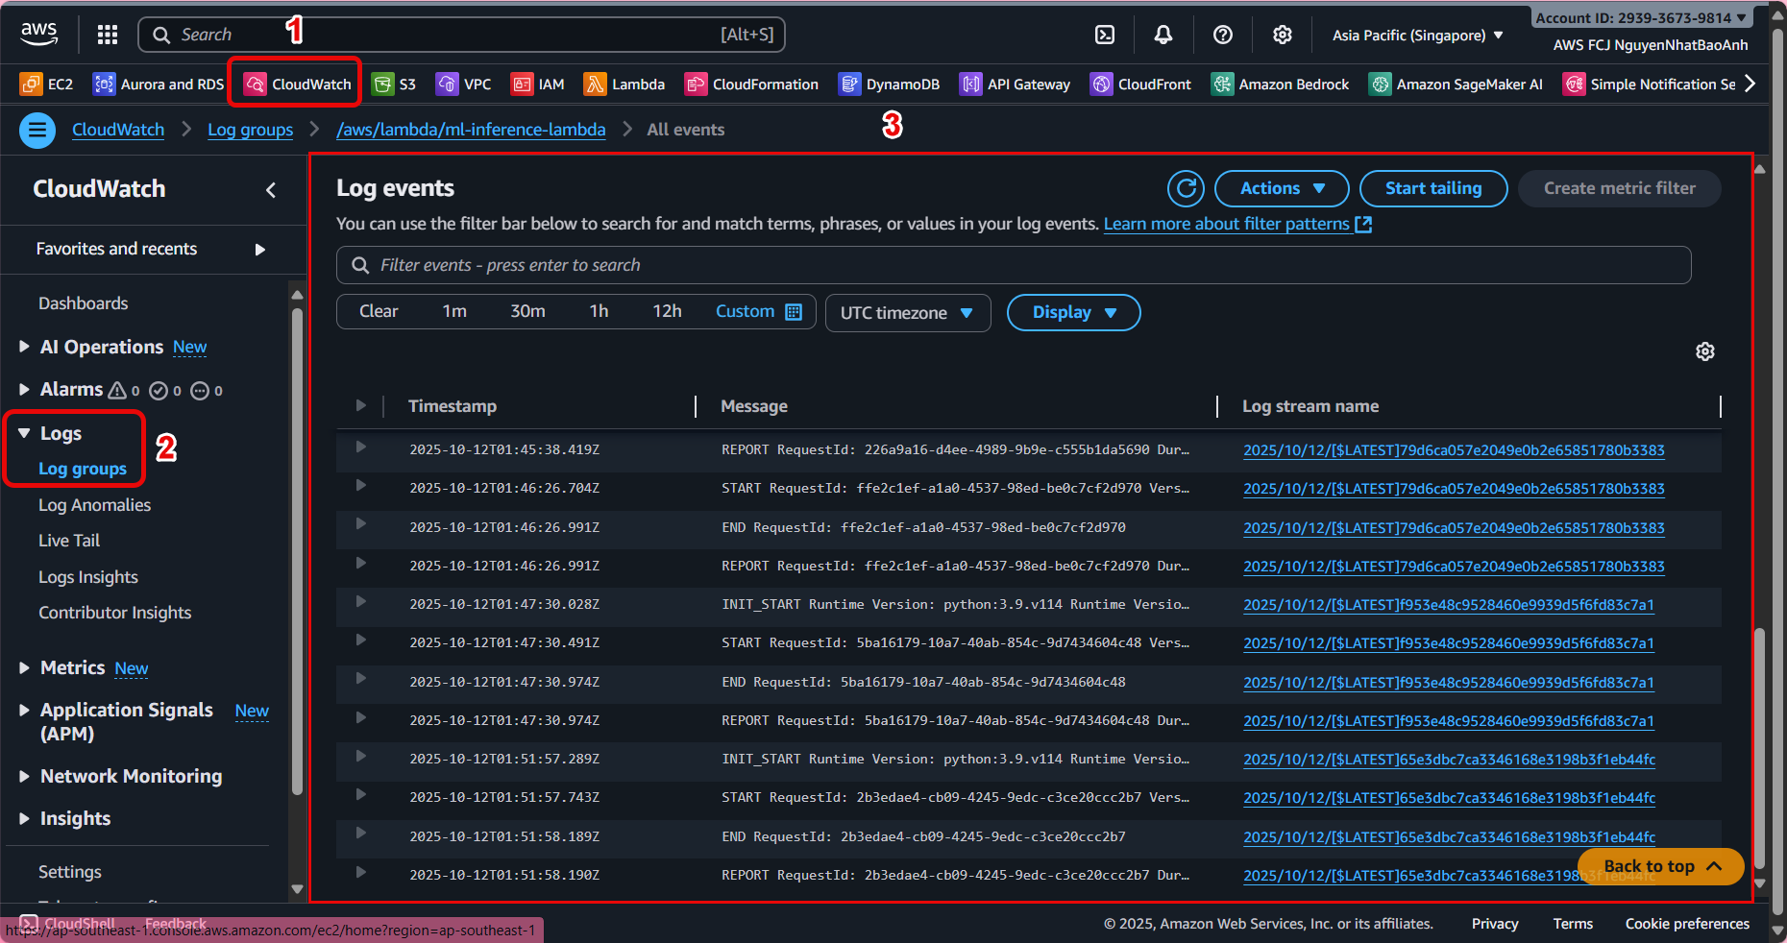The height and width of the screenshot is (943, 1787).
Task: Open Logs Insights in the sidebar
Action: tap(88, 577)
